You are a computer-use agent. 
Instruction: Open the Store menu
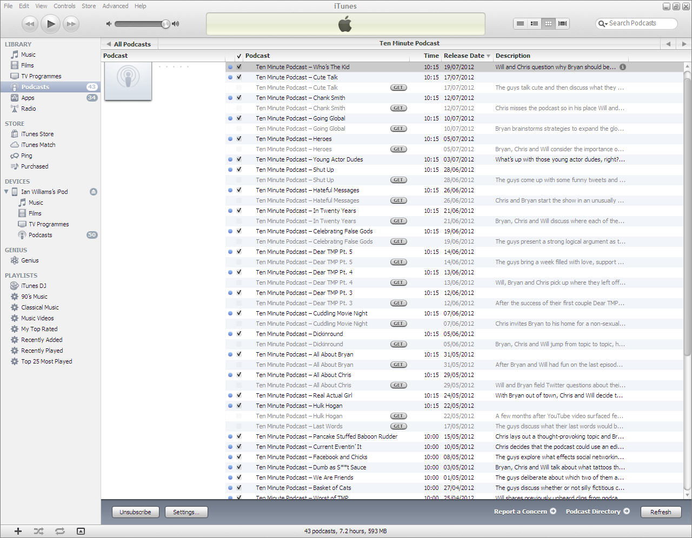(x=89, y=6)
